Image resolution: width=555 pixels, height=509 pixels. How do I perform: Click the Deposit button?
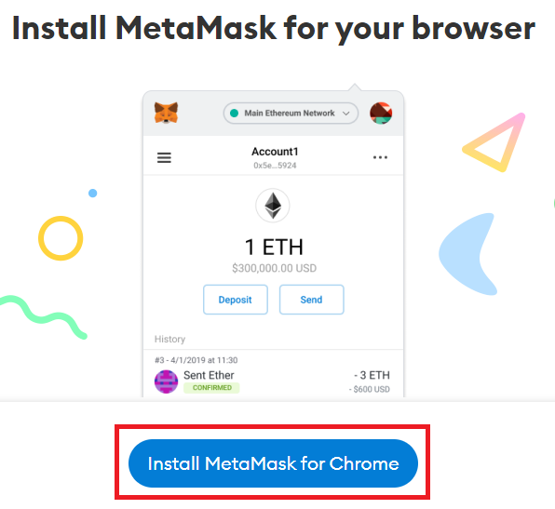pos(236,300)
